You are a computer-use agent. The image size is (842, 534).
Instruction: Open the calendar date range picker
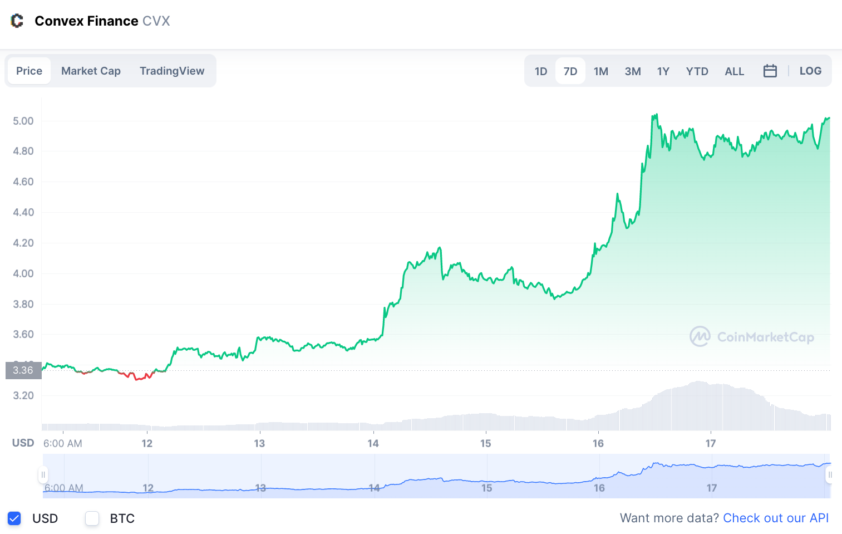tap(770, 71)
